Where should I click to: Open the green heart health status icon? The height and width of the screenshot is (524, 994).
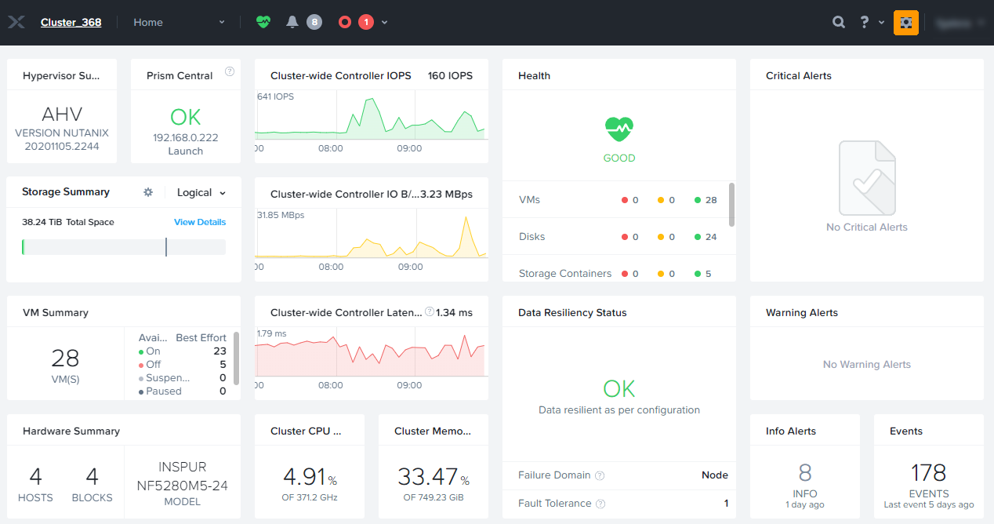[263, 23]
